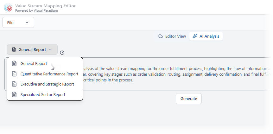
Task: Click the truck icon for Editor View
Action: click(161, 36)
